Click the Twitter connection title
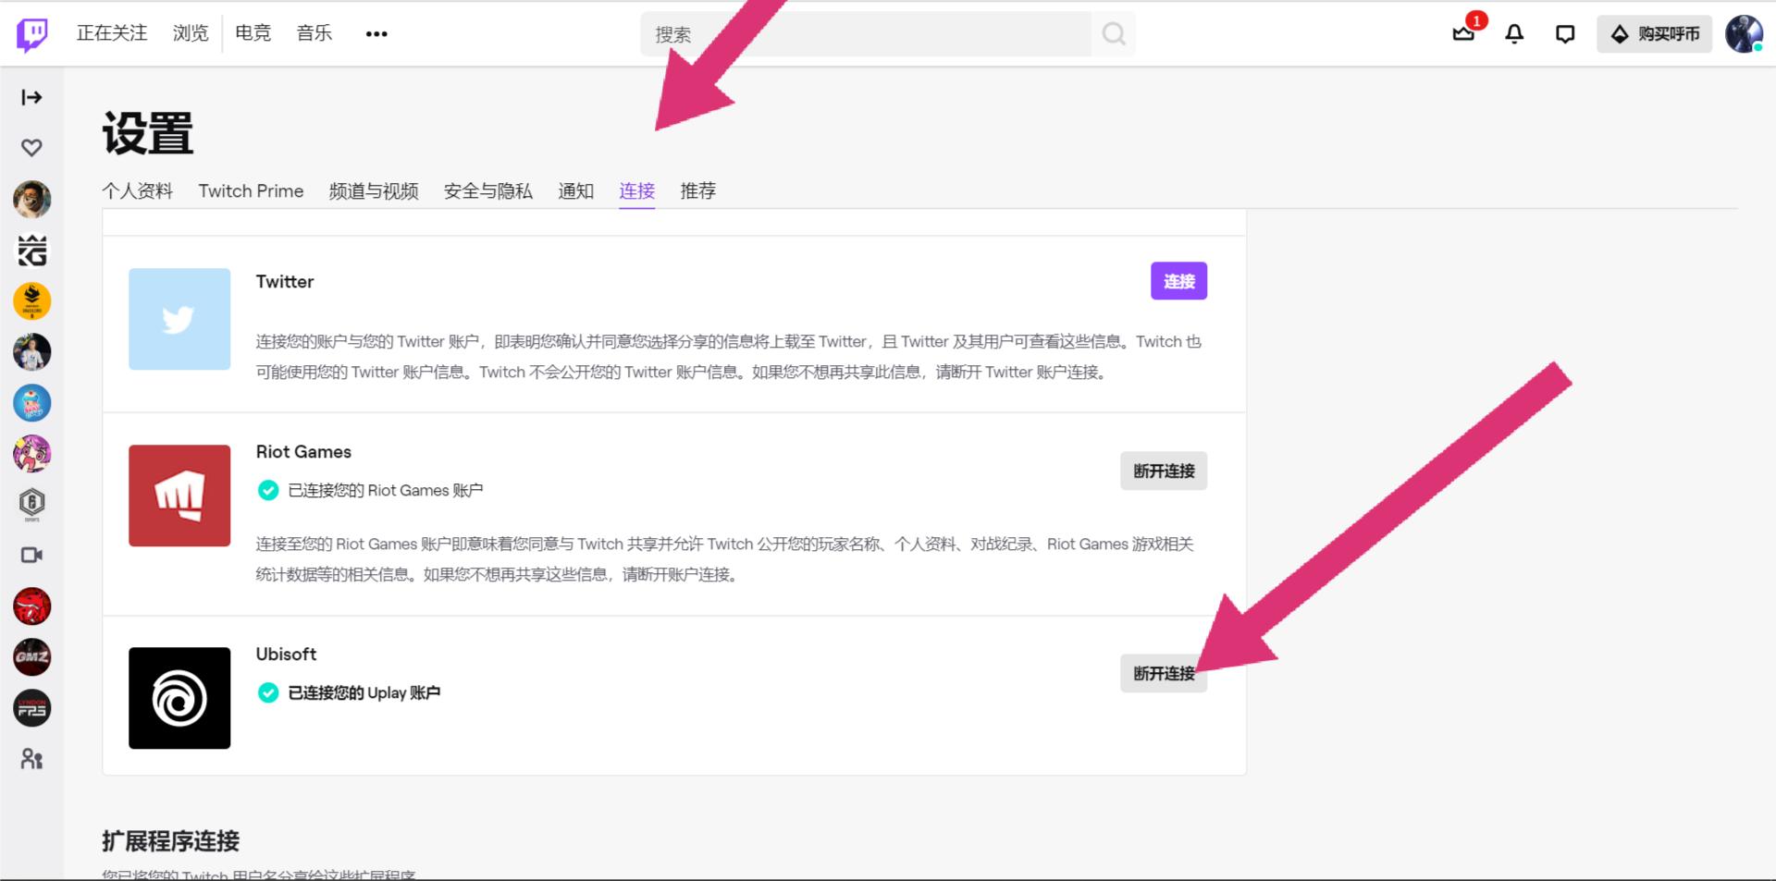 285,281
